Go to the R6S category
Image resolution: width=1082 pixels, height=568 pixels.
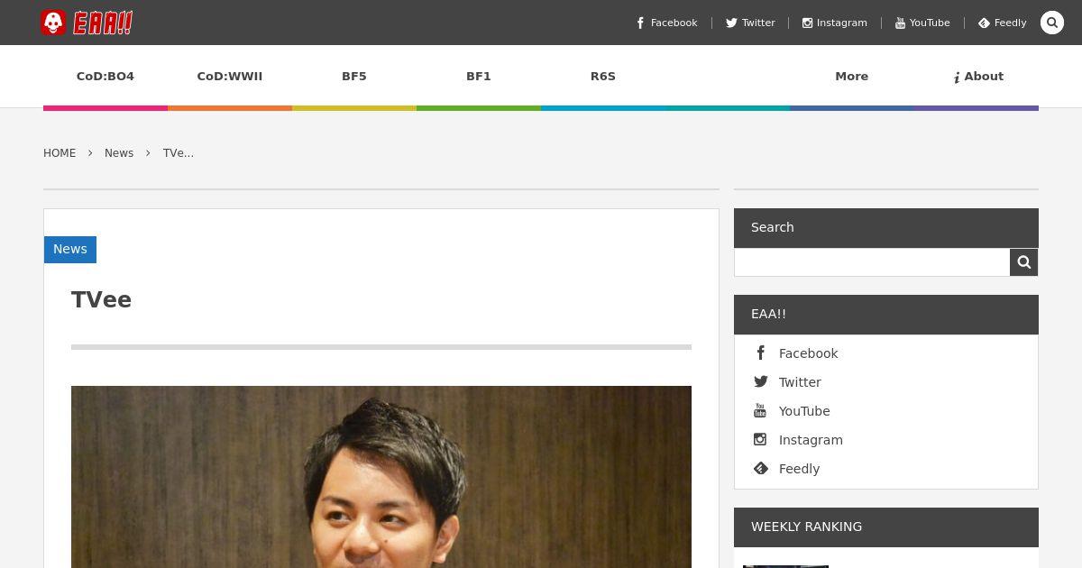tap(603, 77)
